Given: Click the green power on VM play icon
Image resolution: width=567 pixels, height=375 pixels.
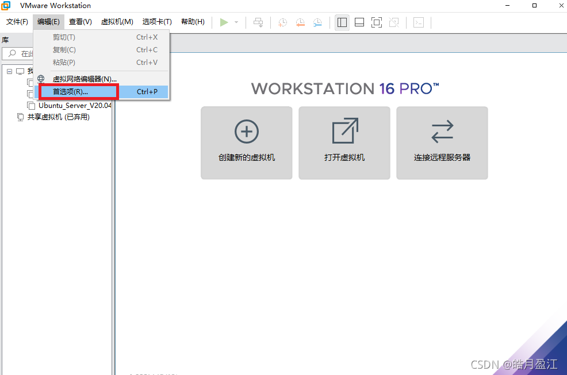Looking at the screenshot, I should click(x=224, y=22).
